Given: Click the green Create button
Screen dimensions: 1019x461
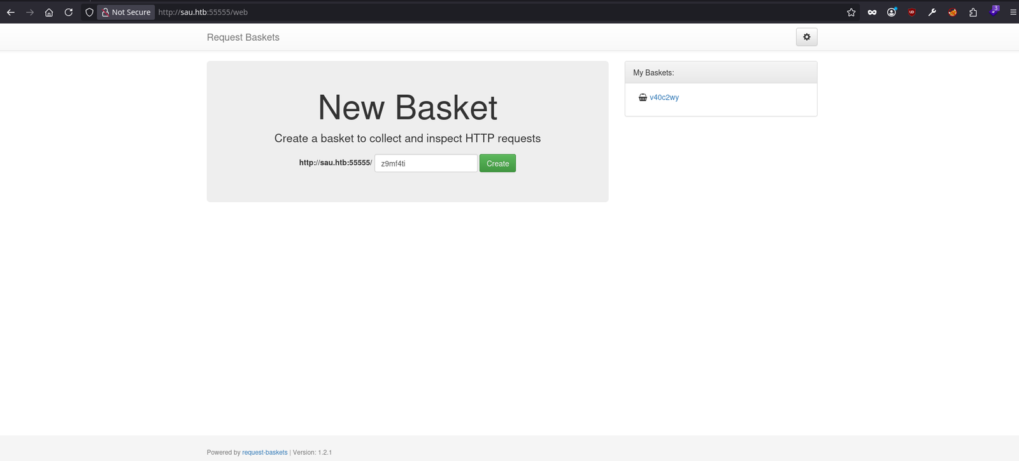Looking at the screenshot, I should tap(497, 163).
